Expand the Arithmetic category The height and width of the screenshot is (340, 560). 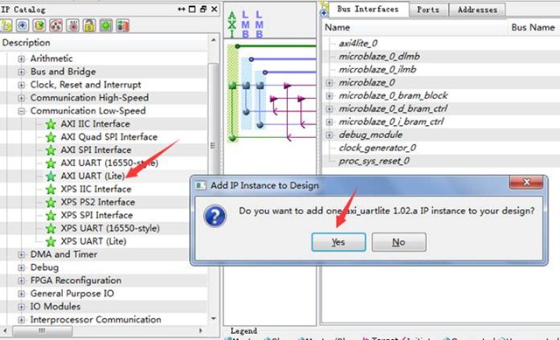[x=21, y=59]
